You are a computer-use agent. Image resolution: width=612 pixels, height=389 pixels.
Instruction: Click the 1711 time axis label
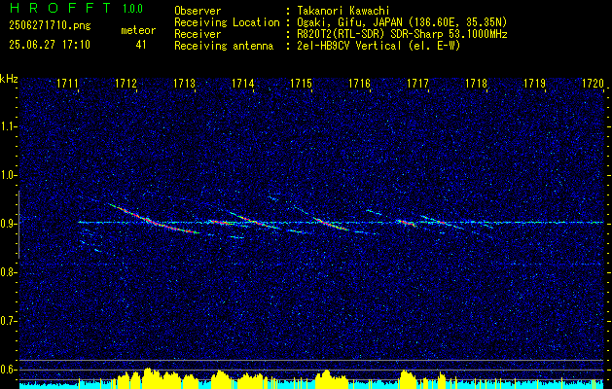pyautogui.click(x=67, y=83)
